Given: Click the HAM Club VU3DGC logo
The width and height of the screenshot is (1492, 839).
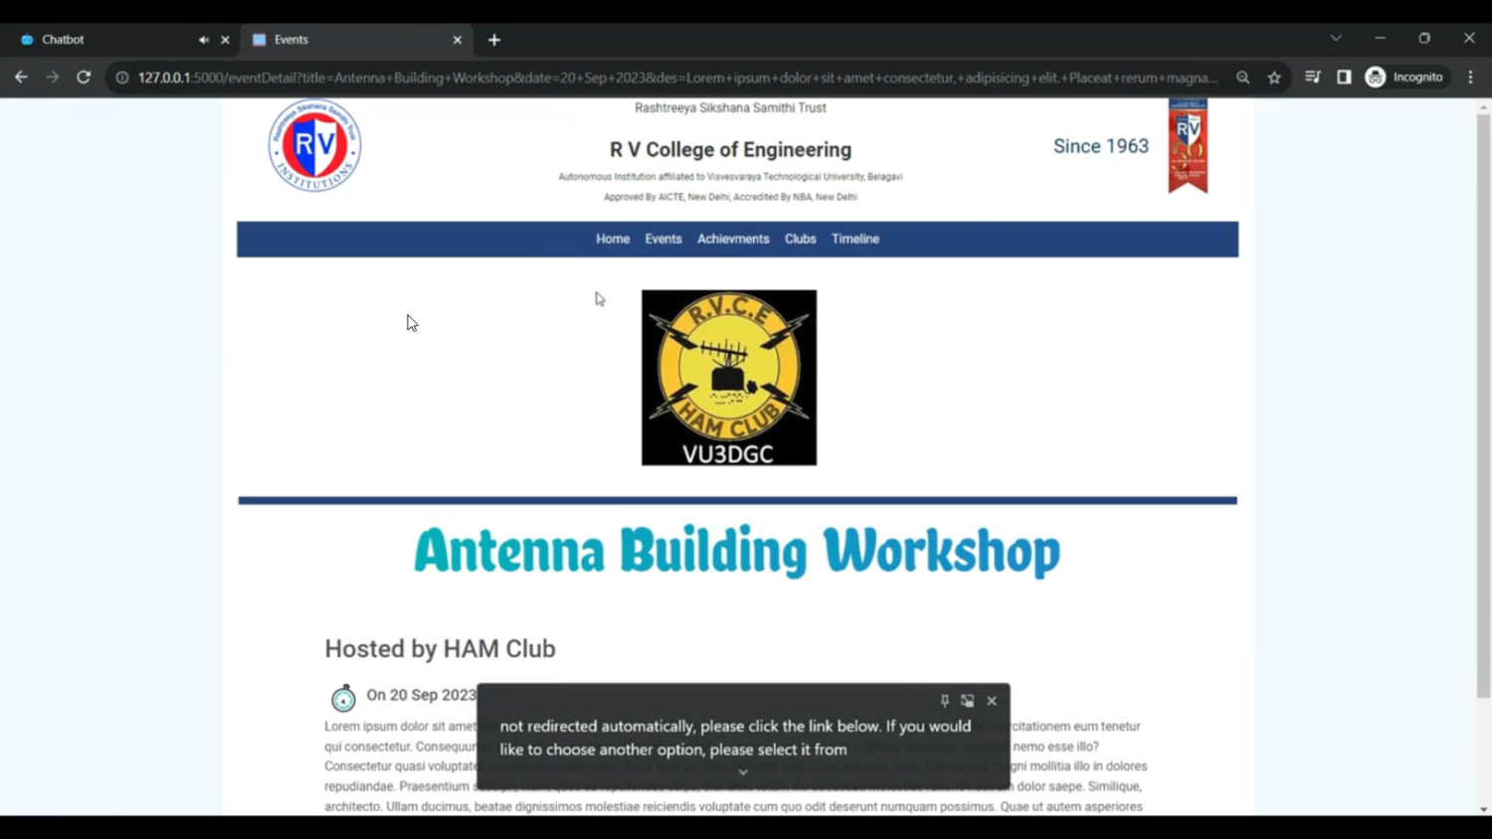Looking at the screenshot, I should pyautogui.click(x=729, y=378).
